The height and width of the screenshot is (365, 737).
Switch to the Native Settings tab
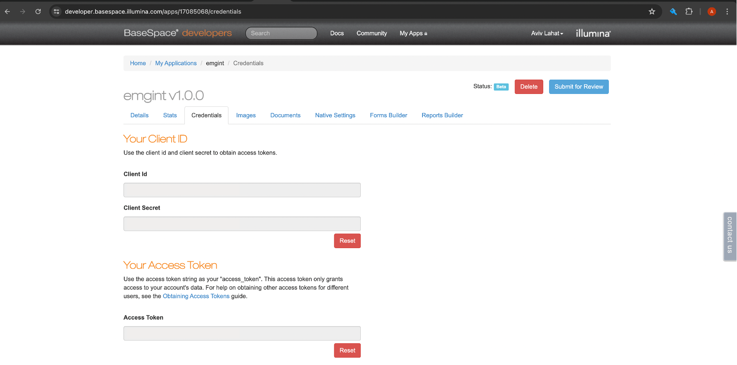[x=335, y=115]
